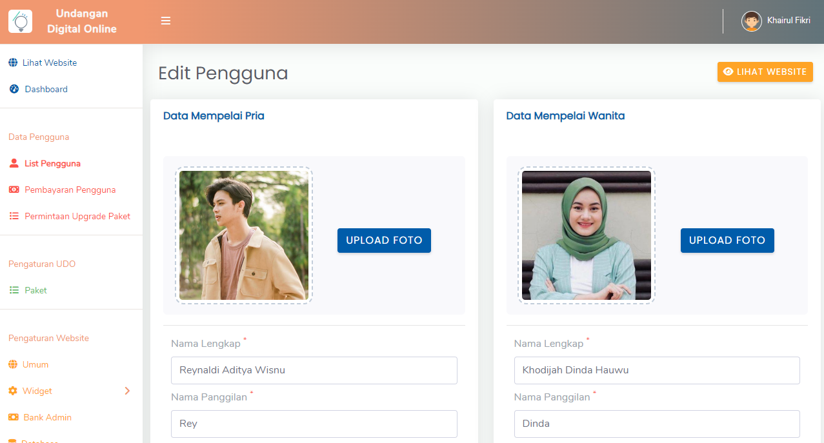This screenshot has width=824, height=443.
Task: Focus the groom Nama Lengkap field
Action: click(x=314, y=370)
